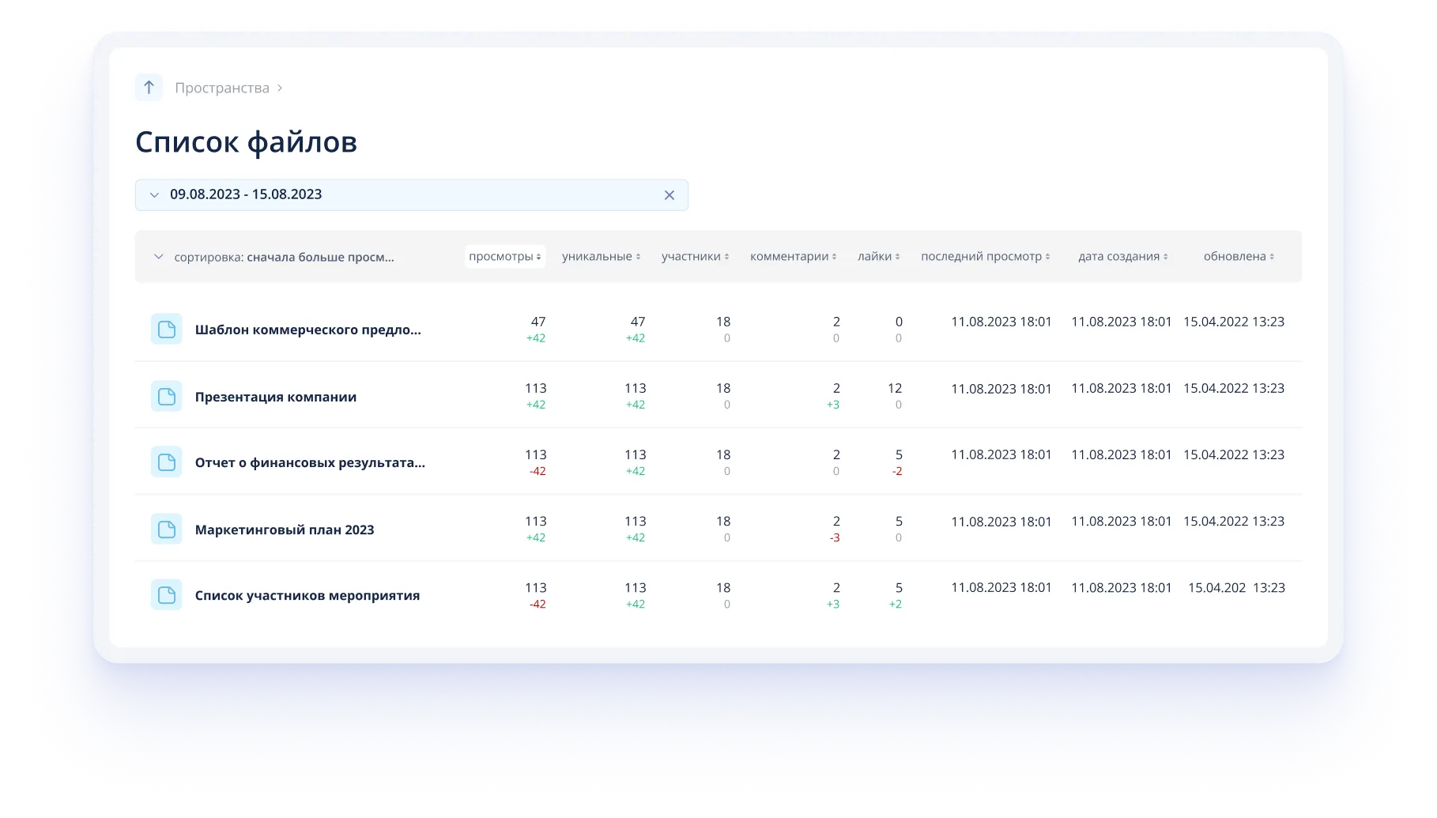Click the -2 likes change for Отчет
Screen dimensions: 1437x818
tap(897, 471)
